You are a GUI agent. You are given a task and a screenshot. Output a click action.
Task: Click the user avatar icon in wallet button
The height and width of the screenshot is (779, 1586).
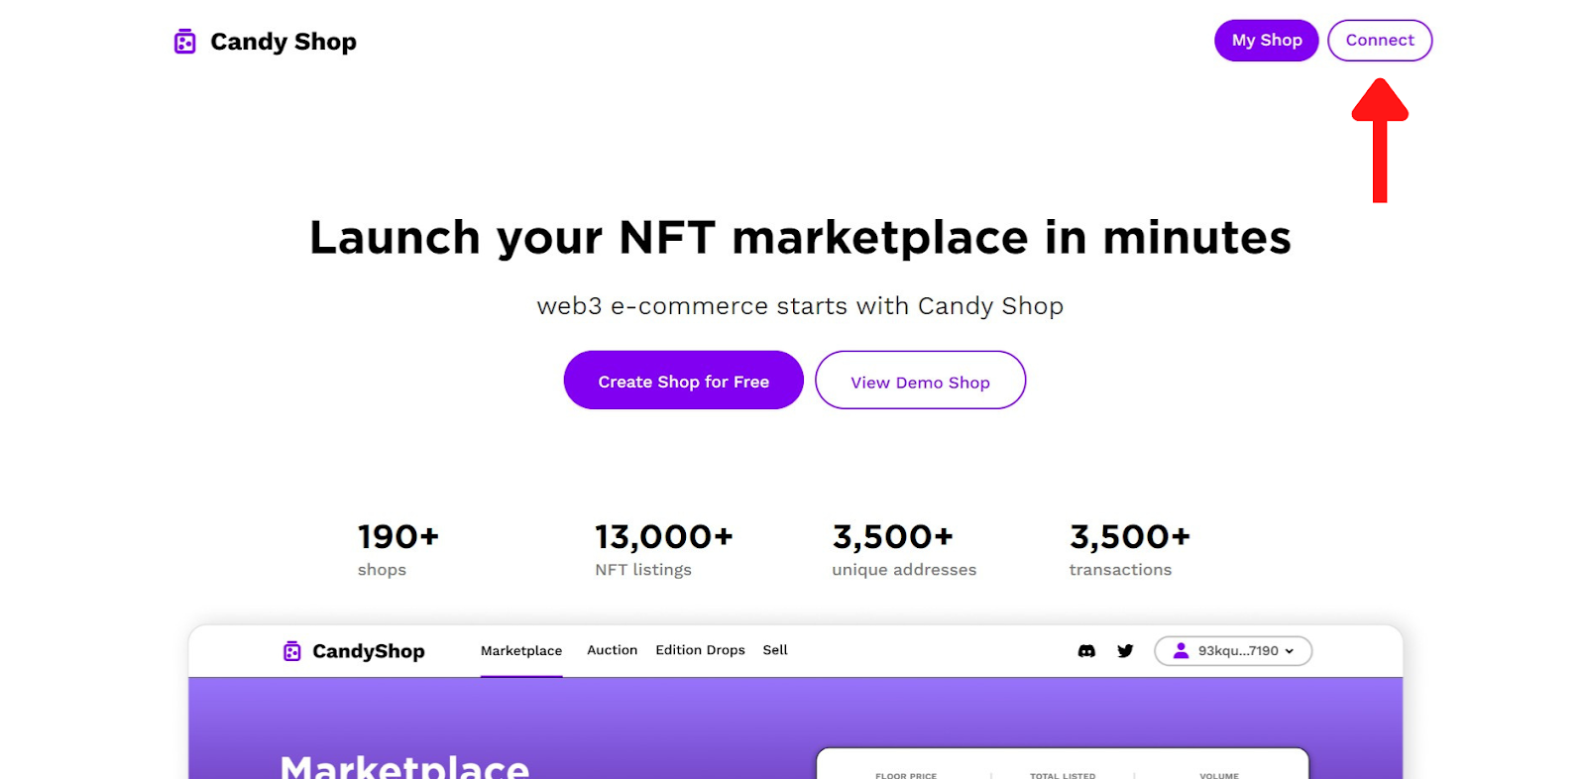pyautogui.click(x=1181, y=651)
